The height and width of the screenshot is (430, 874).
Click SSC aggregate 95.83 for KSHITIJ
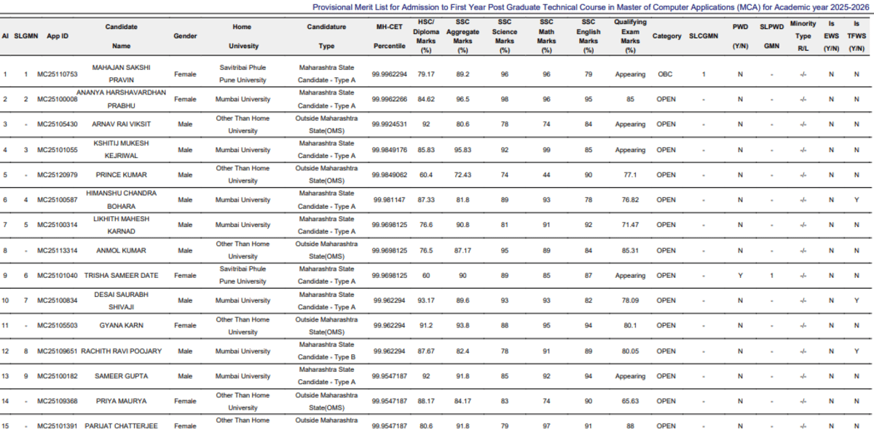tap(462, 150)
